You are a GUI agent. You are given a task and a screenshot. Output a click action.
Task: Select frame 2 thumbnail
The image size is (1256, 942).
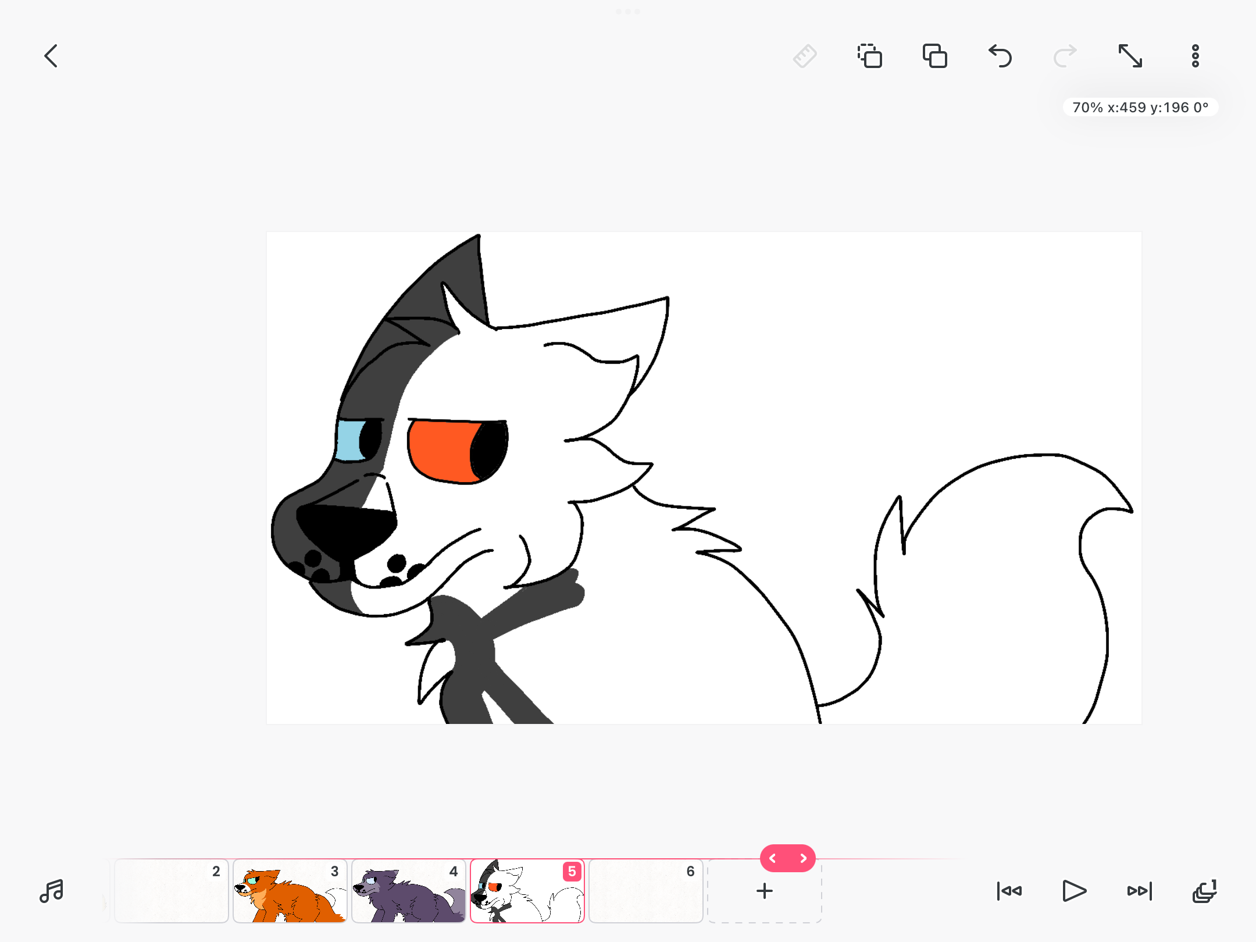172,891
